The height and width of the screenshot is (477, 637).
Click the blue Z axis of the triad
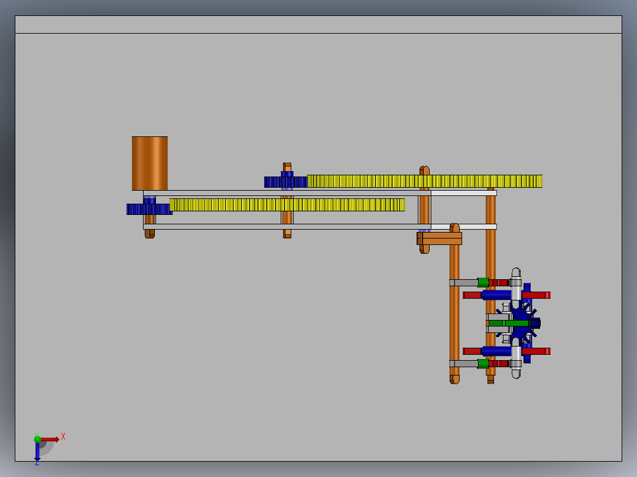37,452
